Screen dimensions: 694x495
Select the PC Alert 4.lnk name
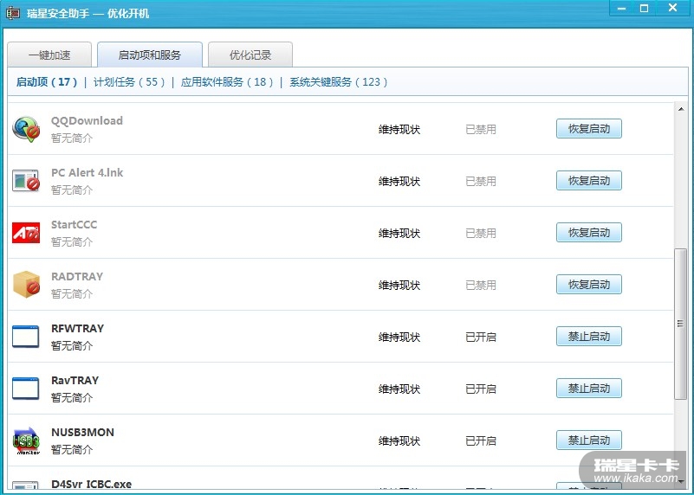point(88,172)
